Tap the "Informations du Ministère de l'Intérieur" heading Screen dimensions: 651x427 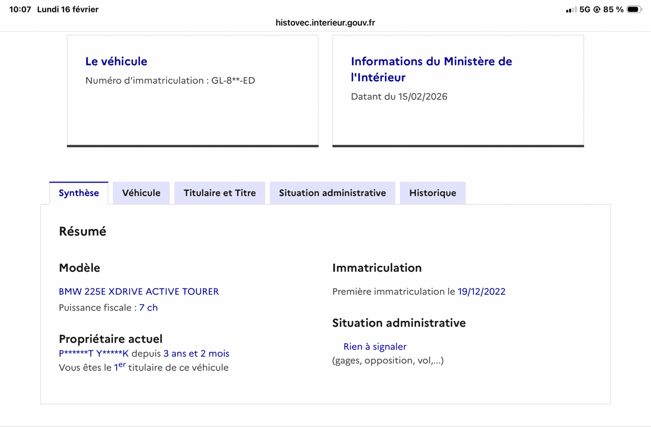click(x=431, y=69)
